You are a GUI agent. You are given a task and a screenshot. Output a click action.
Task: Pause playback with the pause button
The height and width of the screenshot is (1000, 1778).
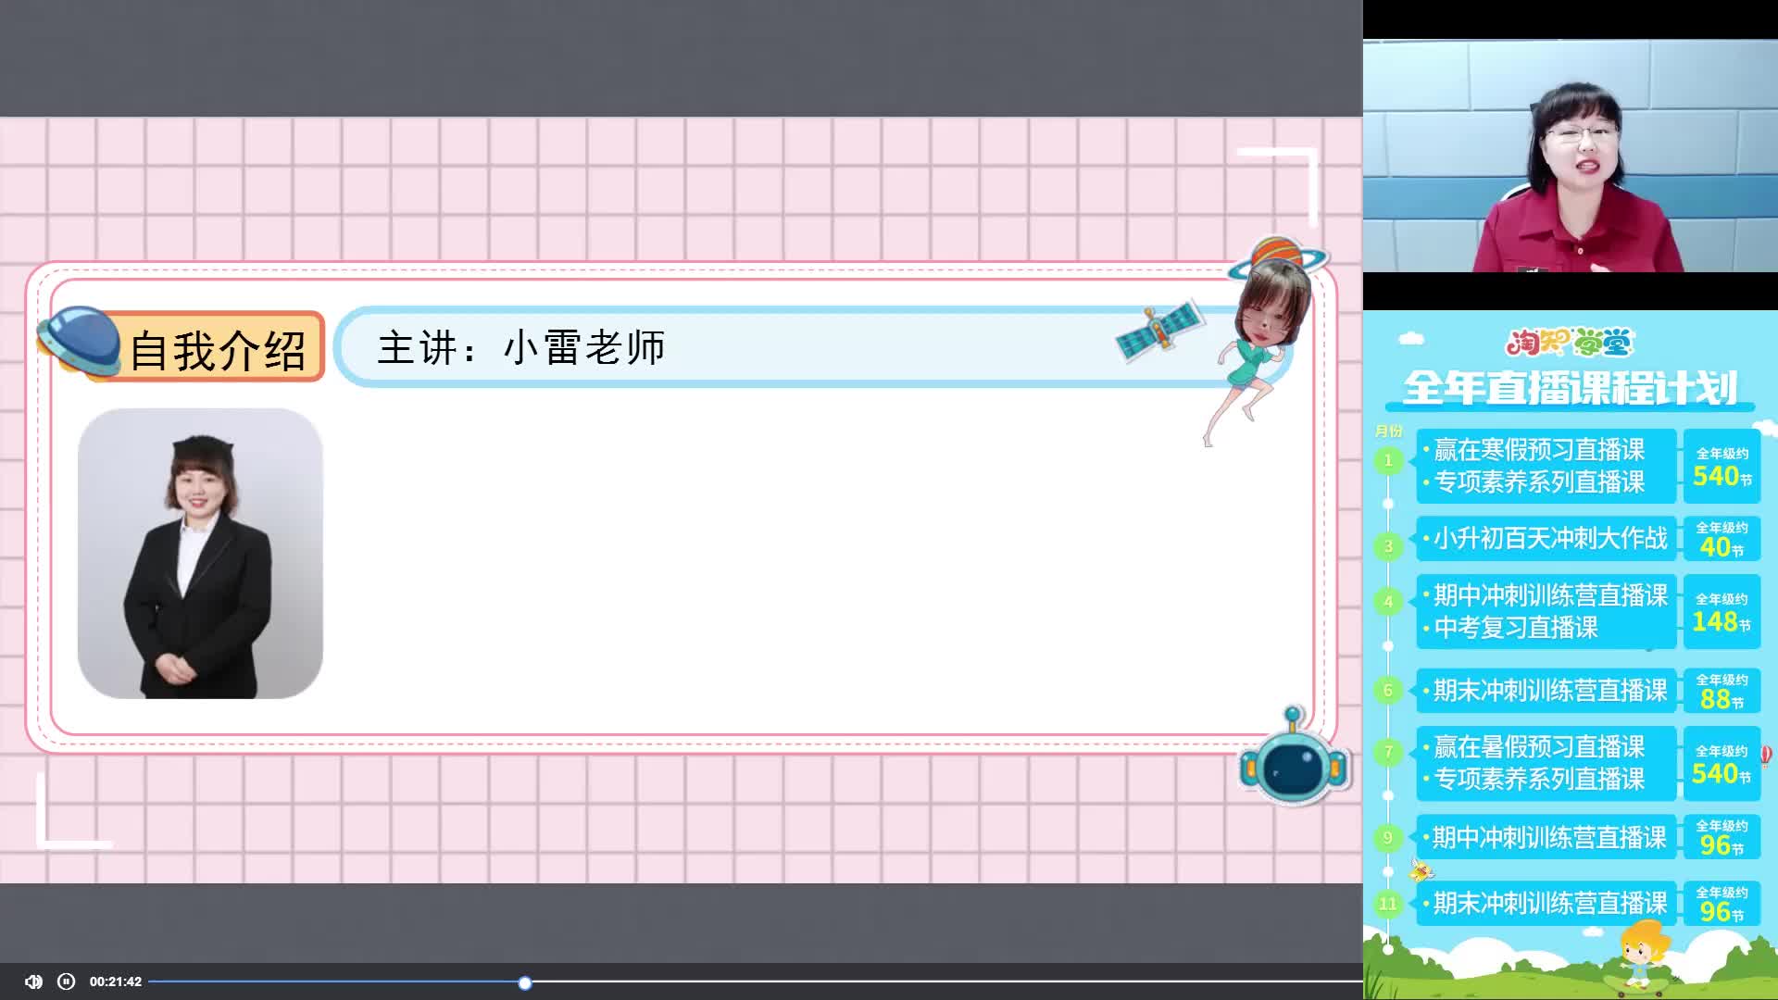(67, 981)
